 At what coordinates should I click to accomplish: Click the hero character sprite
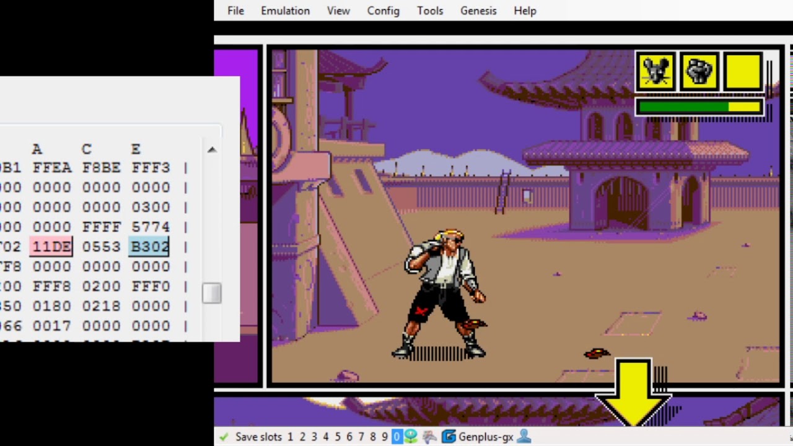(441, 294)
